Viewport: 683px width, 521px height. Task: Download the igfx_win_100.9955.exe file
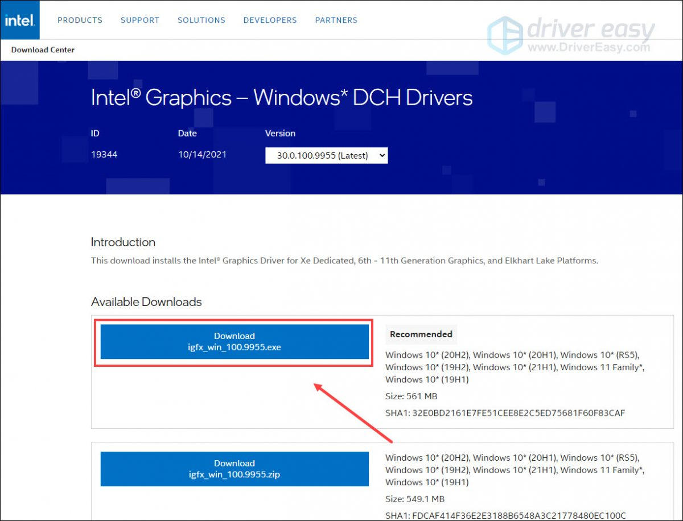234,341
